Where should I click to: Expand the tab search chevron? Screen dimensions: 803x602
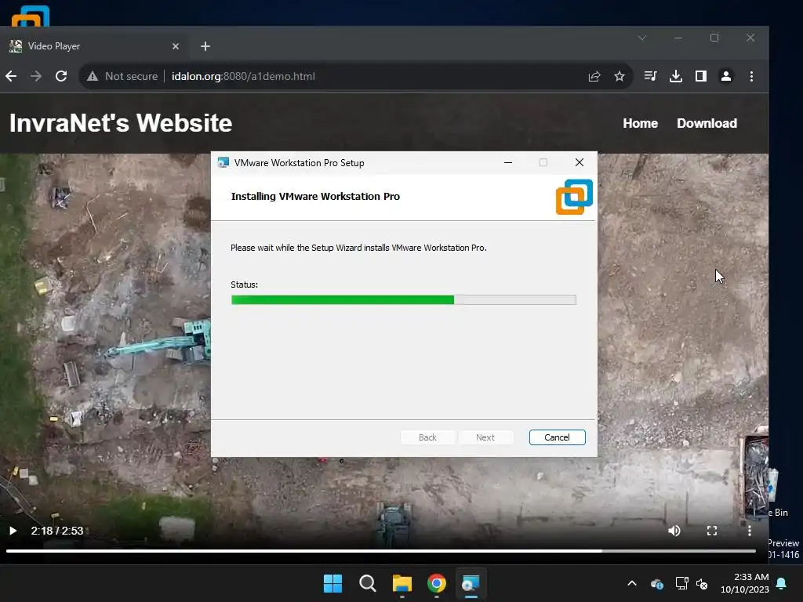642,38
